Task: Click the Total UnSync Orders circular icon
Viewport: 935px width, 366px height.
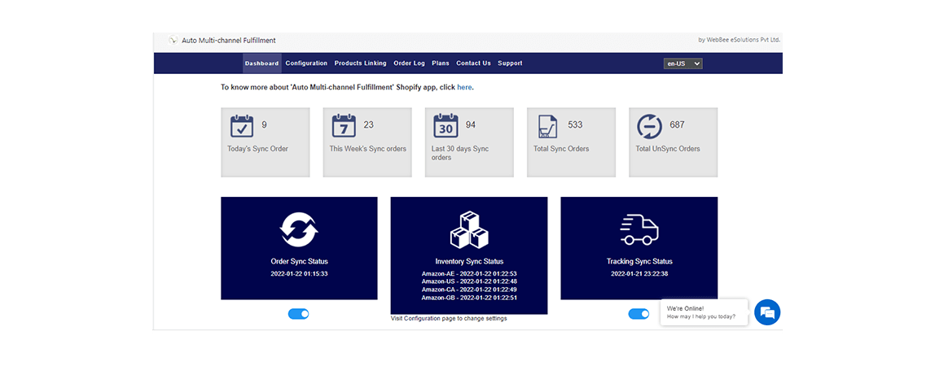Action: point(649,127)
